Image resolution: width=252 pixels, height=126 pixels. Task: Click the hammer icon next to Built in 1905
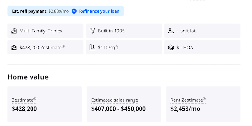pos(92,31)
